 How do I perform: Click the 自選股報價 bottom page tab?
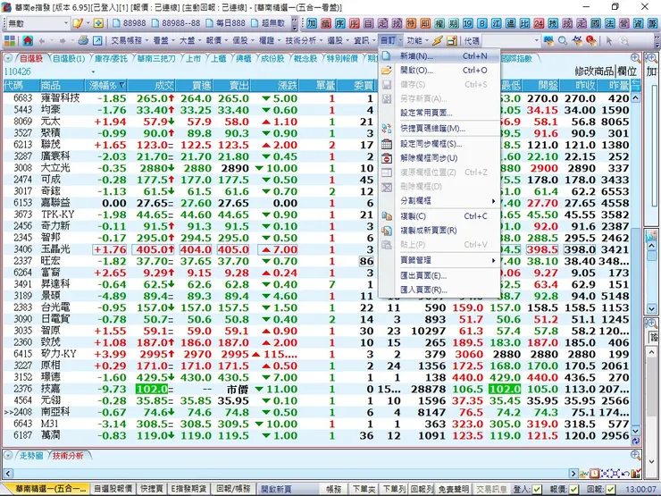point(113,489)
